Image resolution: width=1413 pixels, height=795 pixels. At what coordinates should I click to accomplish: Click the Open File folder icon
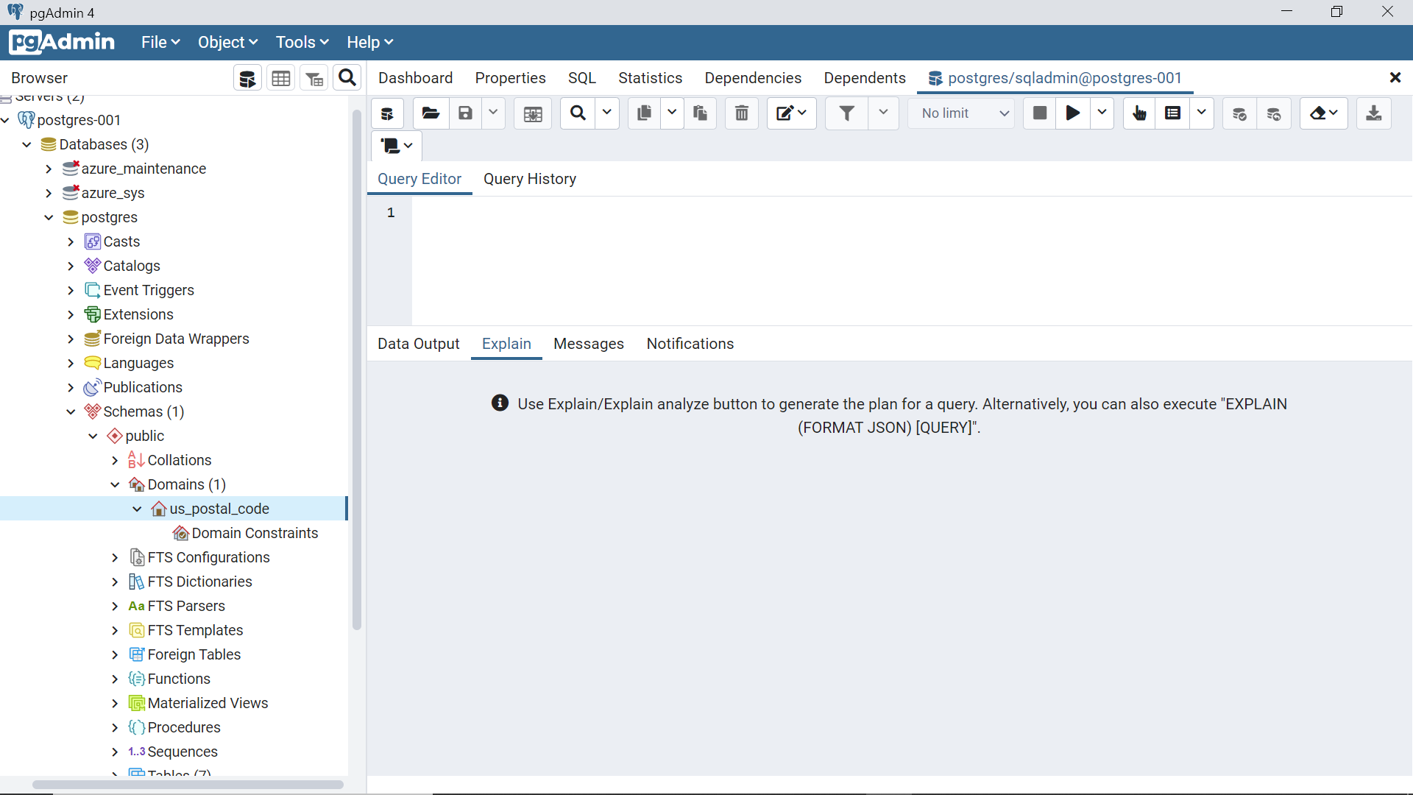click(x=431, y=113)
